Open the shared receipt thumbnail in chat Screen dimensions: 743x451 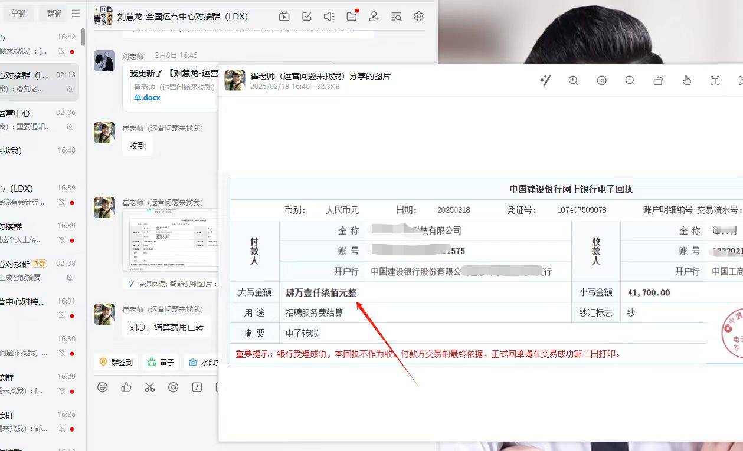coord(171,241)
